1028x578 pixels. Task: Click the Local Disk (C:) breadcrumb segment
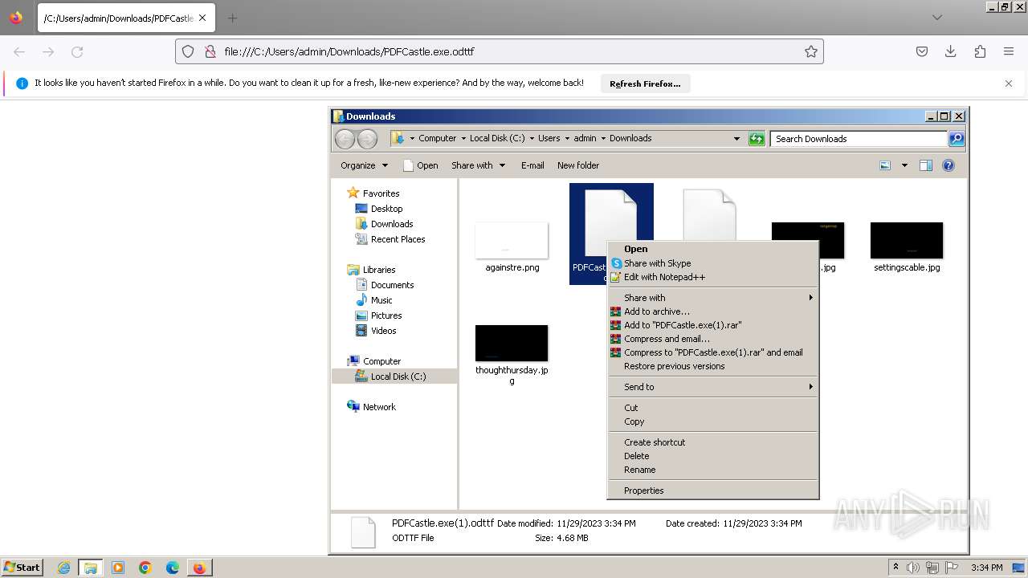(x=497, y=138)
